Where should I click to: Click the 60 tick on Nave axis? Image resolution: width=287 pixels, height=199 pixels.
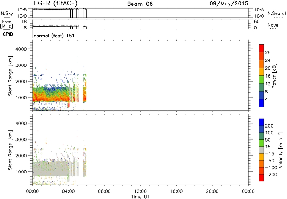(x=257, y=22)
